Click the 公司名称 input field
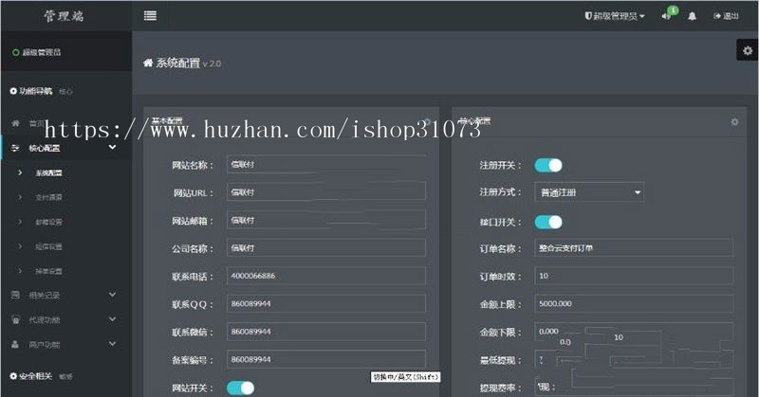 [326, 248]
